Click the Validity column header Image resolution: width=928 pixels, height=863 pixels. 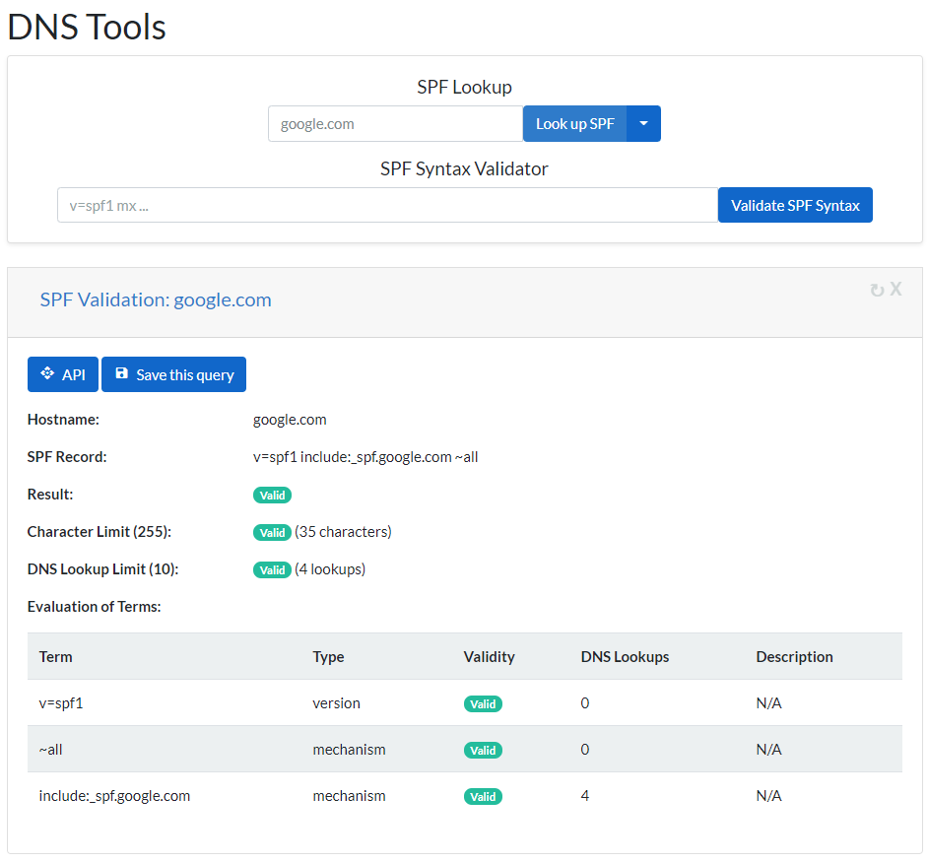489,657
